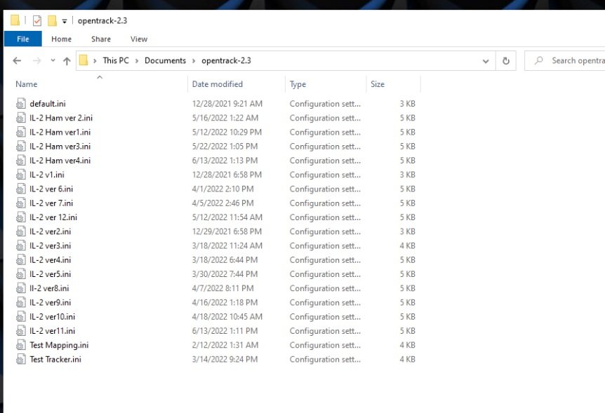Sort by Size column header
Screen dimensions: 605x413
(x=378, y=84)
